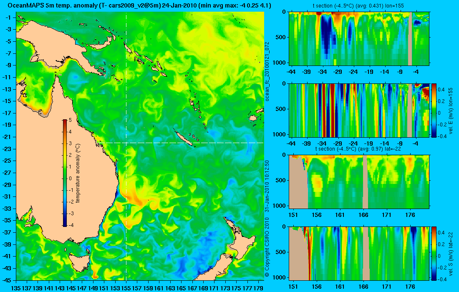Click the '135' longitude tick on the map axis
The height and width of the screenshot is (292, 459).
[x=16, y=288]
